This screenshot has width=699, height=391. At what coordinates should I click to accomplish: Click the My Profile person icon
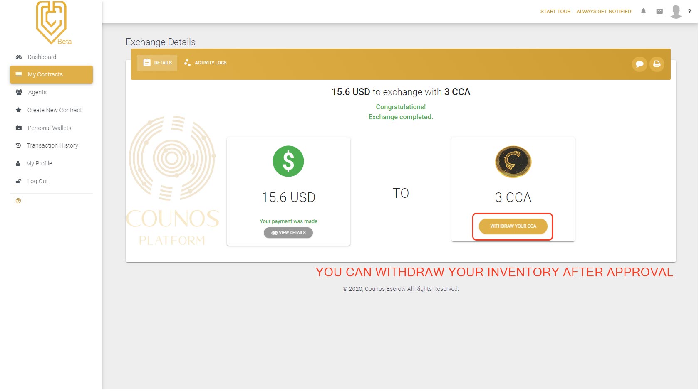(18, 163)
